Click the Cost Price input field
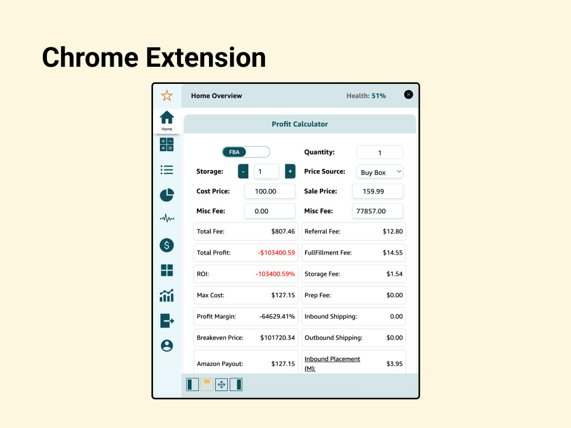The image size is (571, 428). (270, 191)
